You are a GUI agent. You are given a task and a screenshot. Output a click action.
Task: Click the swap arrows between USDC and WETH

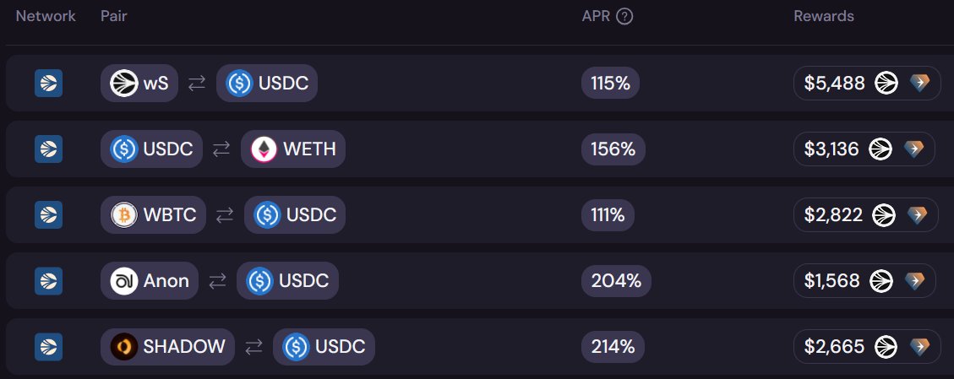[x=221, y=149]
